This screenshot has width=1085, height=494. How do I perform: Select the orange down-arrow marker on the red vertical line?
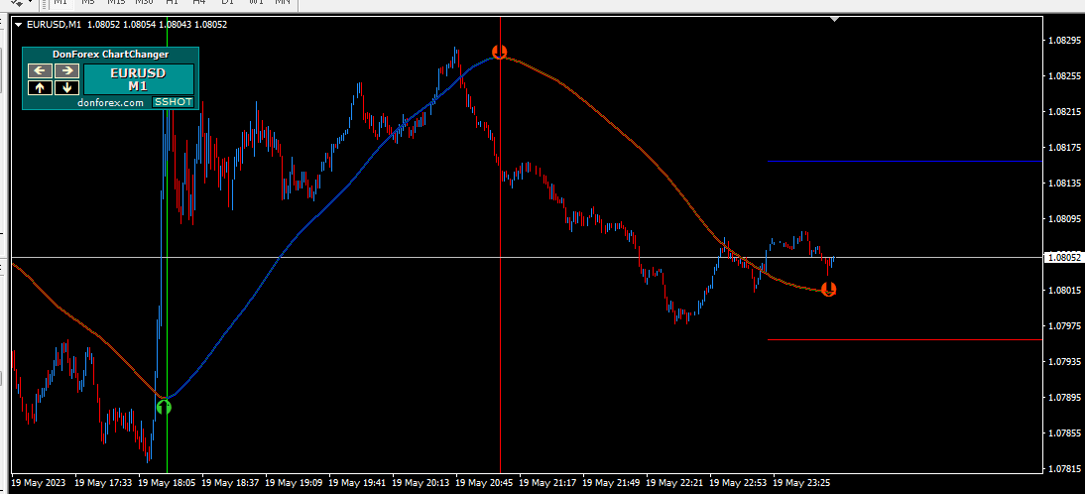(x=499, y=52)
